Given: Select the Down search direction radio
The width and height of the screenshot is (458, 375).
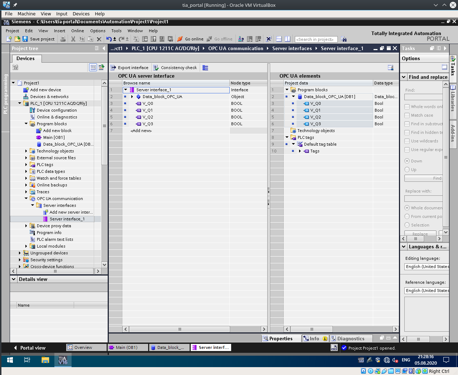Looking at the screenshot, I should 407,161.
